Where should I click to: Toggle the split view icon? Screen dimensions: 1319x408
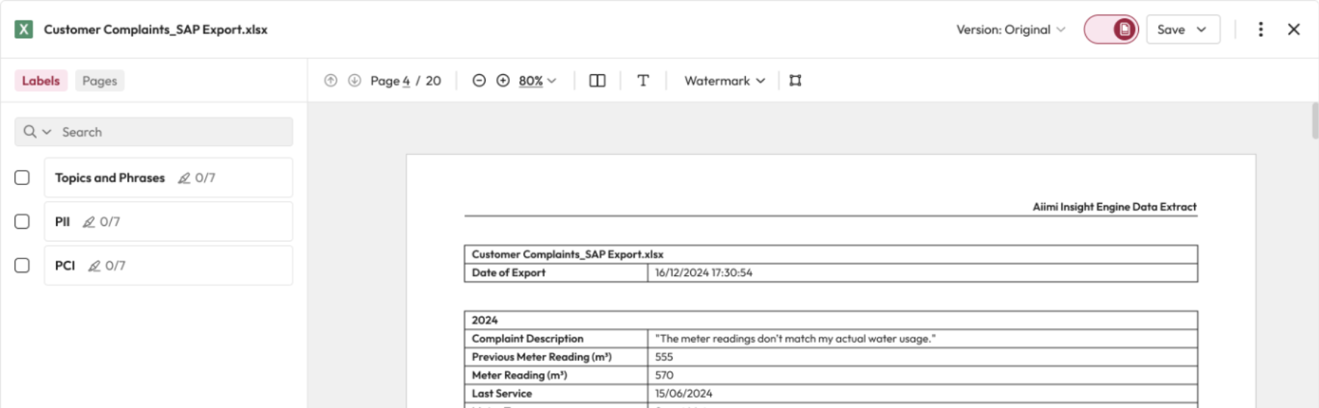(597, 81)
